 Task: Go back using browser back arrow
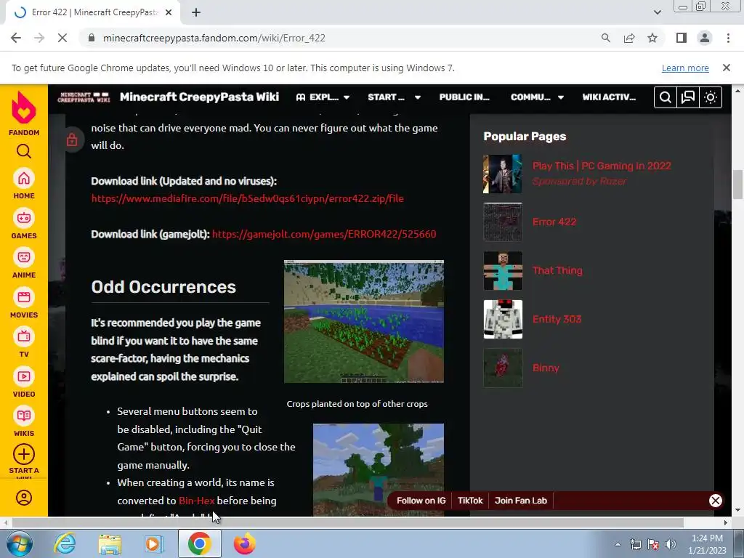coord(16,38)
